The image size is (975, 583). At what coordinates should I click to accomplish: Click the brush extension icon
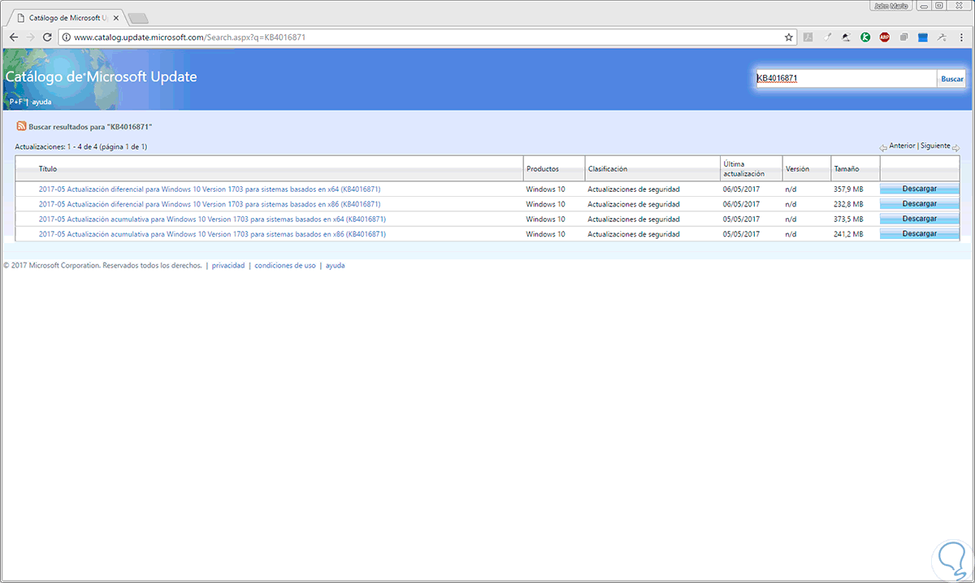tap(827, 37)
